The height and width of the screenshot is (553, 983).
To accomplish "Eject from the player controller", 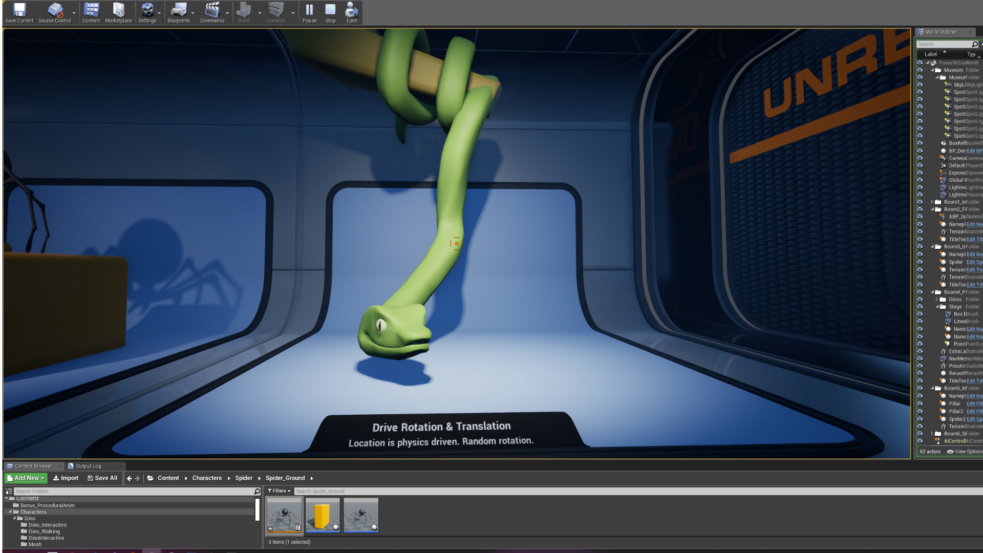I will pos(352,12).
